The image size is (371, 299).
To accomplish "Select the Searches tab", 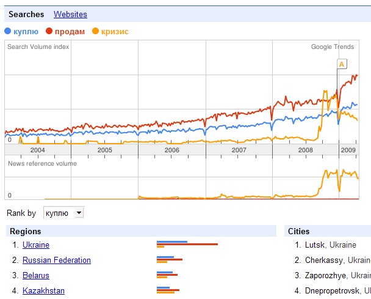I will point(26,14).
